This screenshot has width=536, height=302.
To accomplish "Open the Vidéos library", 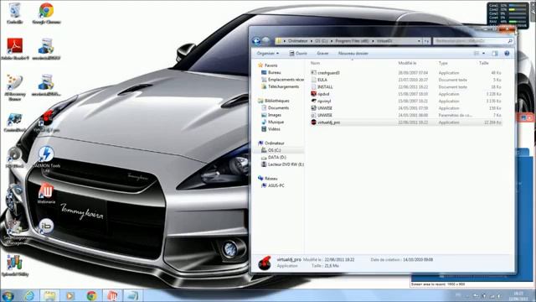I will [274, 129].
